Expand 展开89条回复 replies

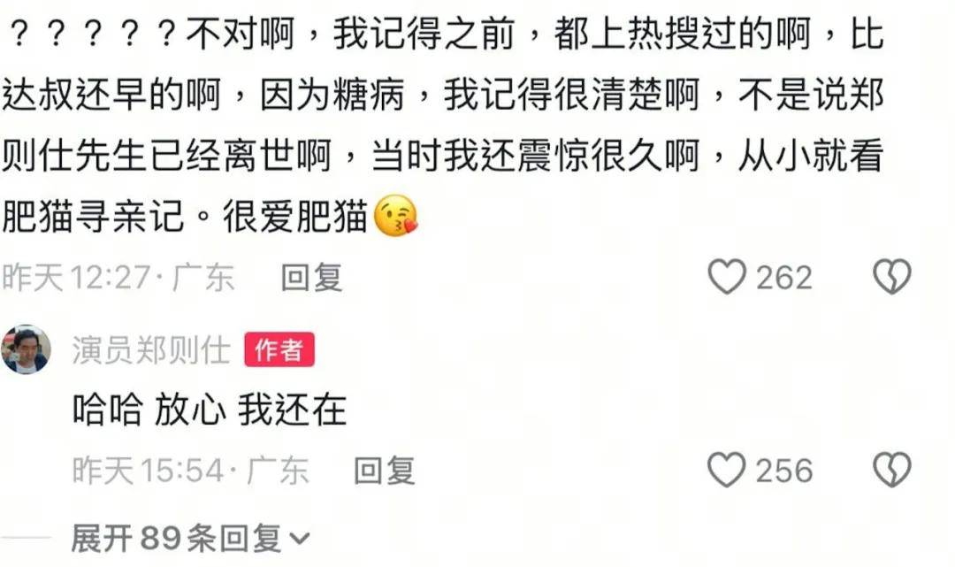pyautogui.click(x=191, y=539)
